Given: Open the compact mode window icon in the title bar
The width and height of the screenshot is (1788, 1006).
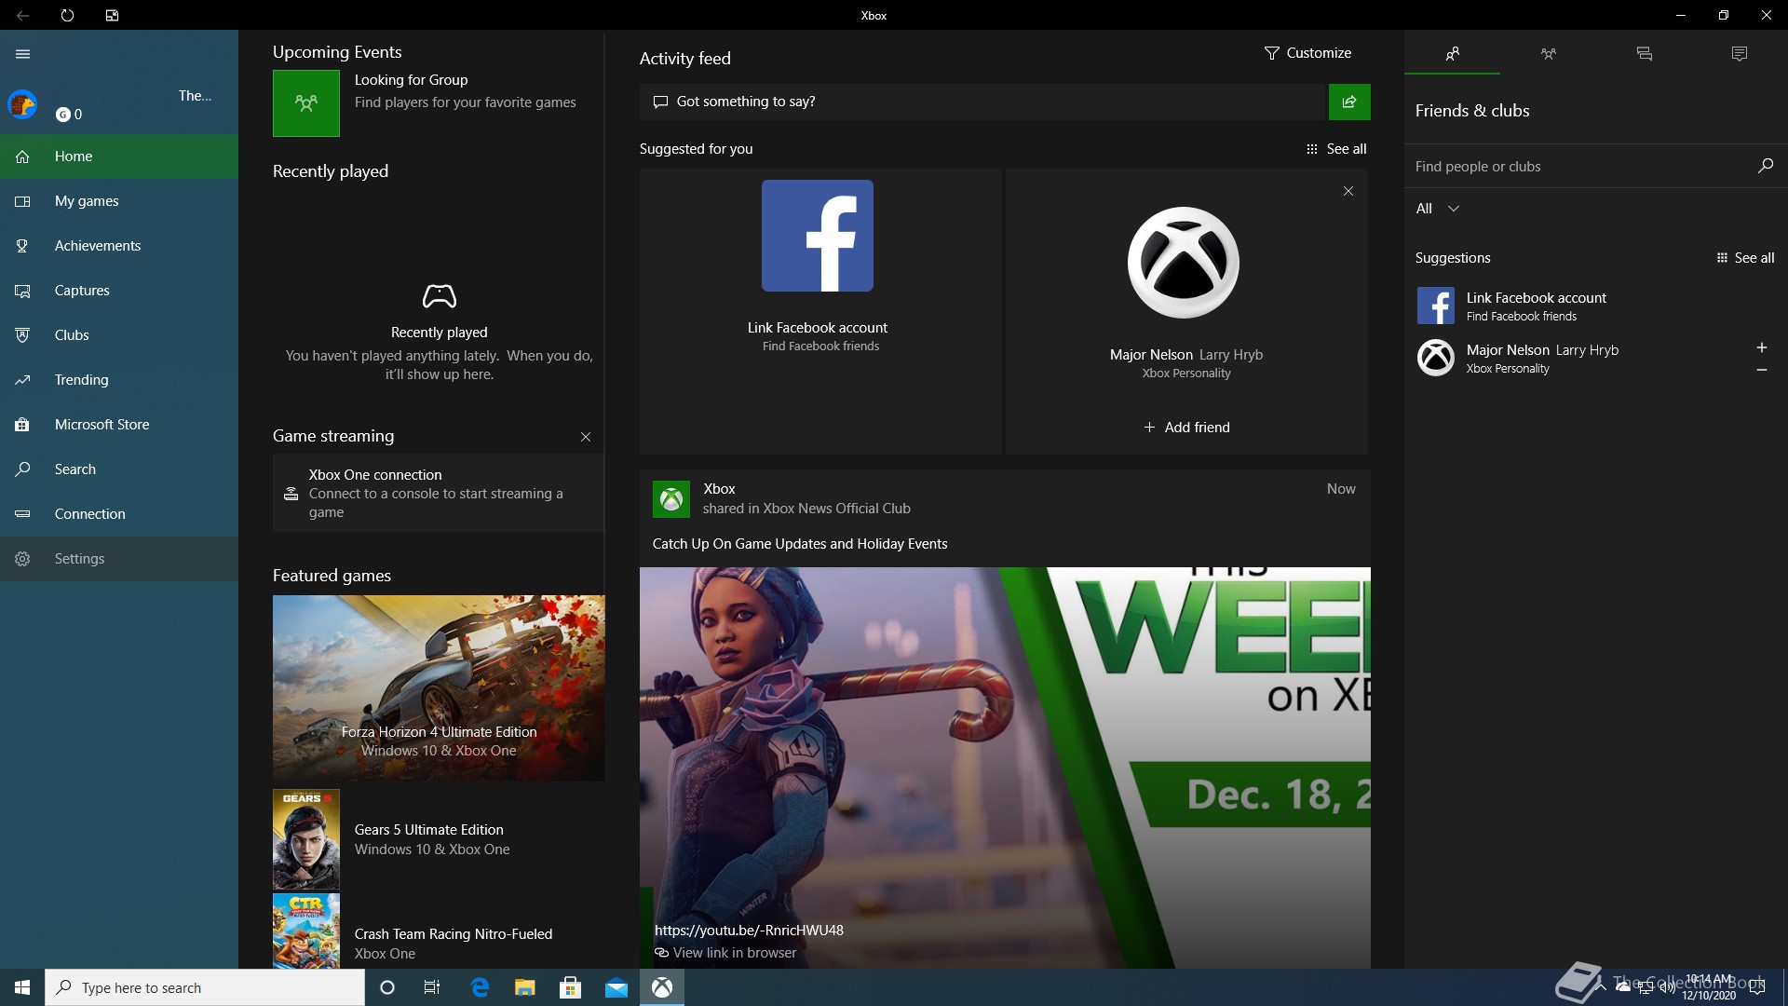Looking at the screenshot, I should pos(112,15).
